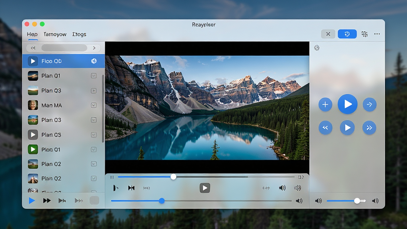Image resolution: width=407 pixels, height=229 pixels.
Task: Click the round rewind button in the right panel
Action: (x=325, y=128)
